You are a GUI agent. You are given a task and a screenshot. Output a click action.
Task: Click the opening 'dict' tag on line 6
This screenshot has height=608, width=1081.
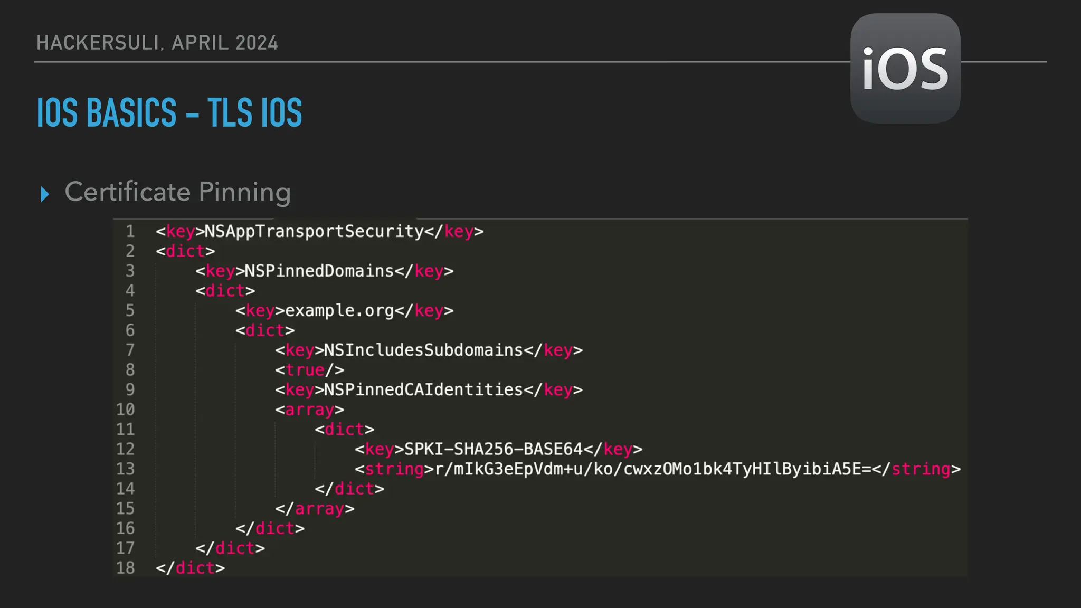pyautogui.click(x=265, y=330)
